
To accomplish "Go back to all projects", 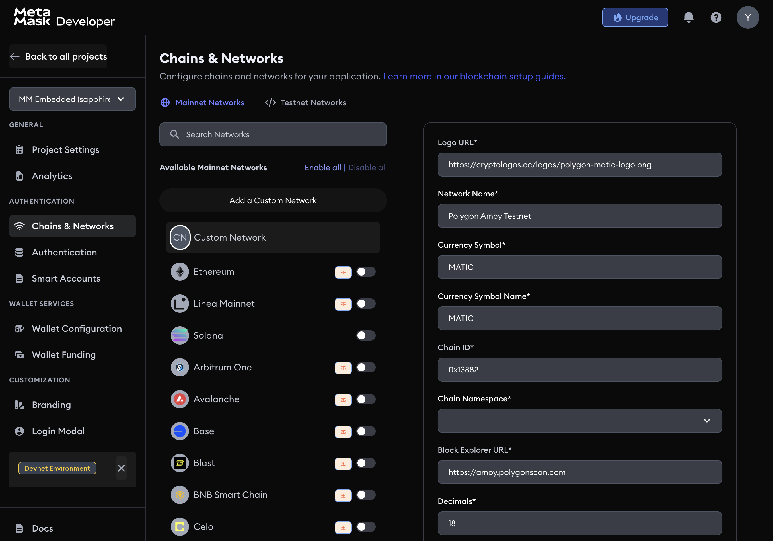I will pyautogui.click(x=58, y=56).
